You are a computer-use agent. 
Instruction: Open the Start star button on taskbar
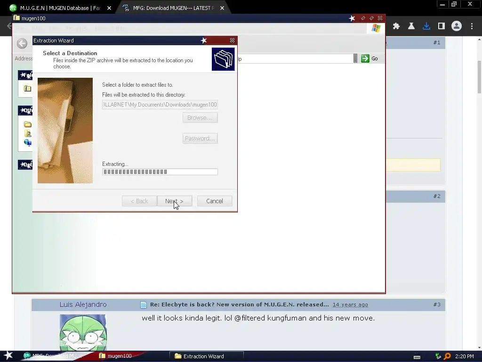tap(8, 355)
